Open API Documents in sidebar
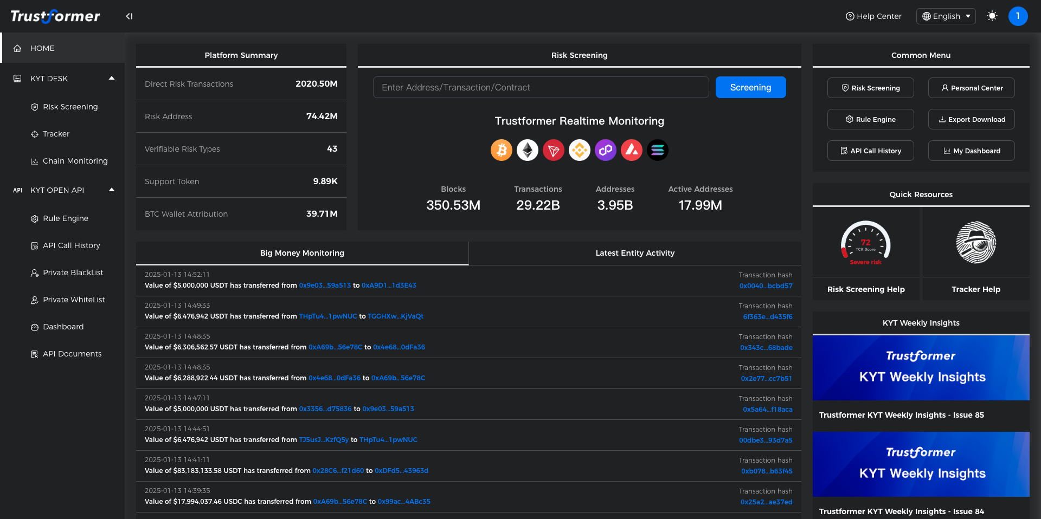 [x=66, y=354]
